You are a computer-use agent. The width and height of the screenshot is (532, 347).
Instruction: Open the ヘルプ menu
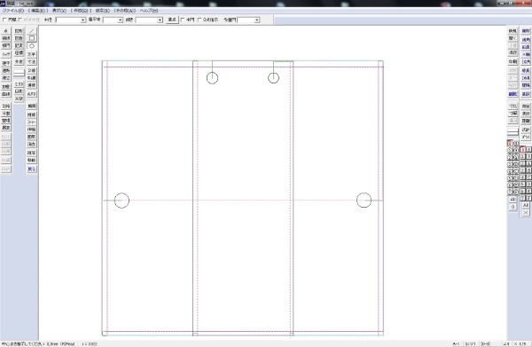pos(149,11)
